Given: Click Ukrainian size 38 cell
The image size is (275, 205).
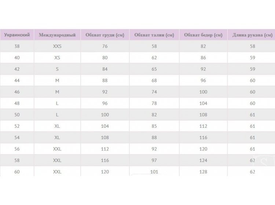Looking at the screenshot, I should [17, 46].
